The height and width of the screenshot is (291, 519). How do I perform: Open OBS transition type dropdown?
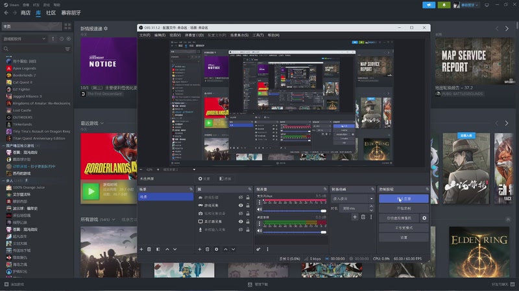(352, 199)
